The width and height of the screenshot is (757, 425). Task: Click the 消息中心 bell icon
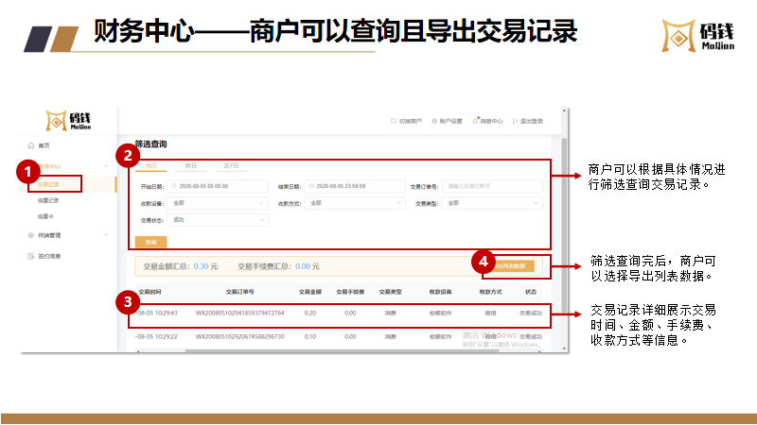[x=476, y=121]
